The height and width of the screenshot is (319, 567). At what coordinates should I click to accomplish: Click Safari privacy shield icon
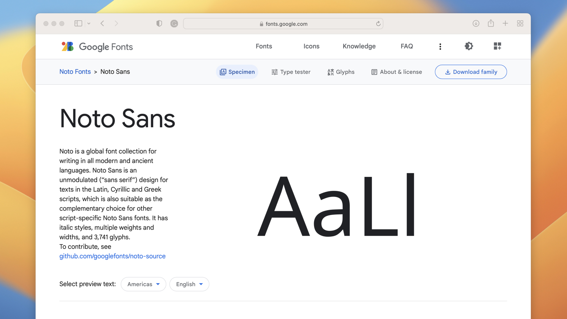click(159, 24)
